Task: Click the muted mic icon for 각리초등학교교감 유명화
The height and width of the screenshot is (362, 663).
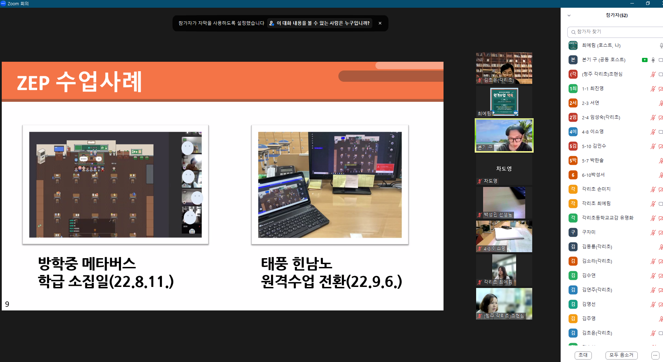Action: coord(653,218)
